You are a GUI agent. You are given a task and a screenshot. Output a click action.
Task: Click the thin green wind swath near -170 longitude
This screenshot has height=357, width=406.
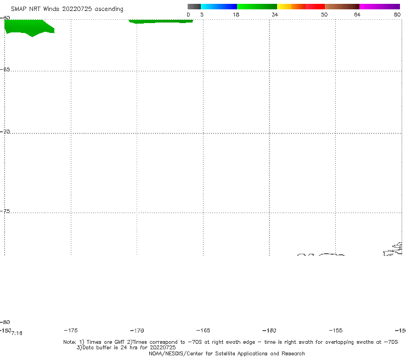161,21
